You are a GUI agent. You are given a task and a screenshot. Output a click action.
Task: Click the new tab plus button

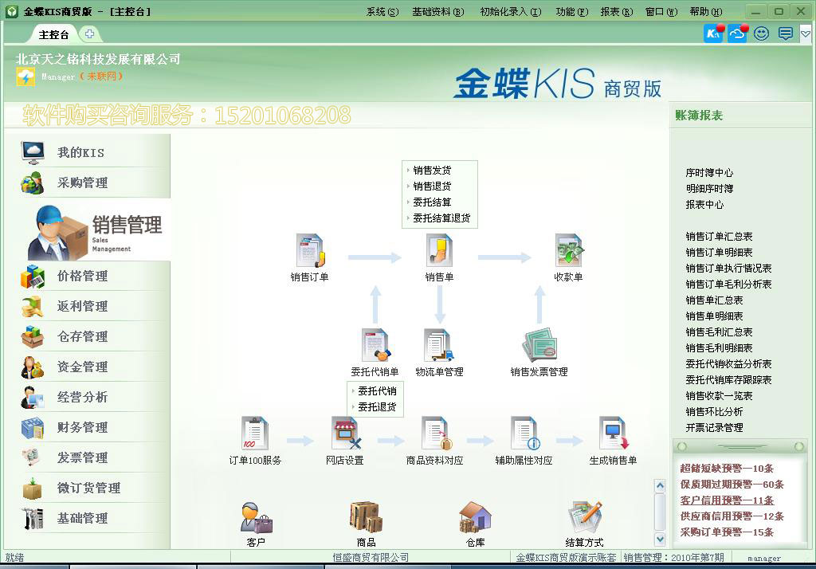click(90, 34)
